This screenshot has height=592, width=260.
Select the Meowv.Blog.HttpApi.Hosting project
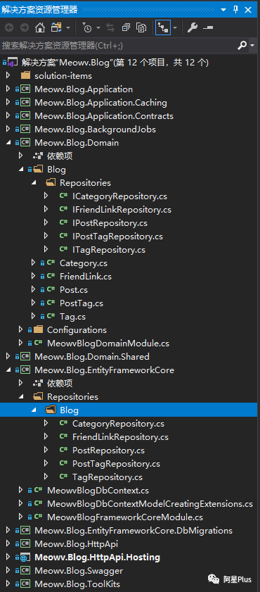coord(97,557)
